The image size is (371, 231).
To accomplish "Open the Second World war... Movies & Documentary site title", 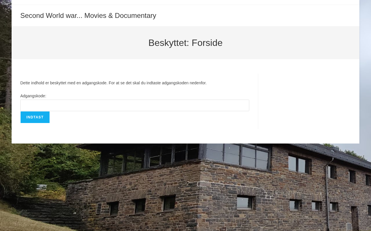I will [x=88, y=16].
